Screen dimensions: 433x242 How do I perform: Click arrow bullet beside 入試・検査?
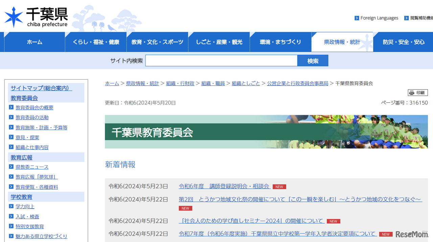(12, 217)
